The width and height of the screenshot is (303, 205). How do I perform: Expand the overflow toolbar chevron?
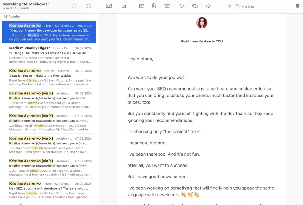(x=229, y=6)
